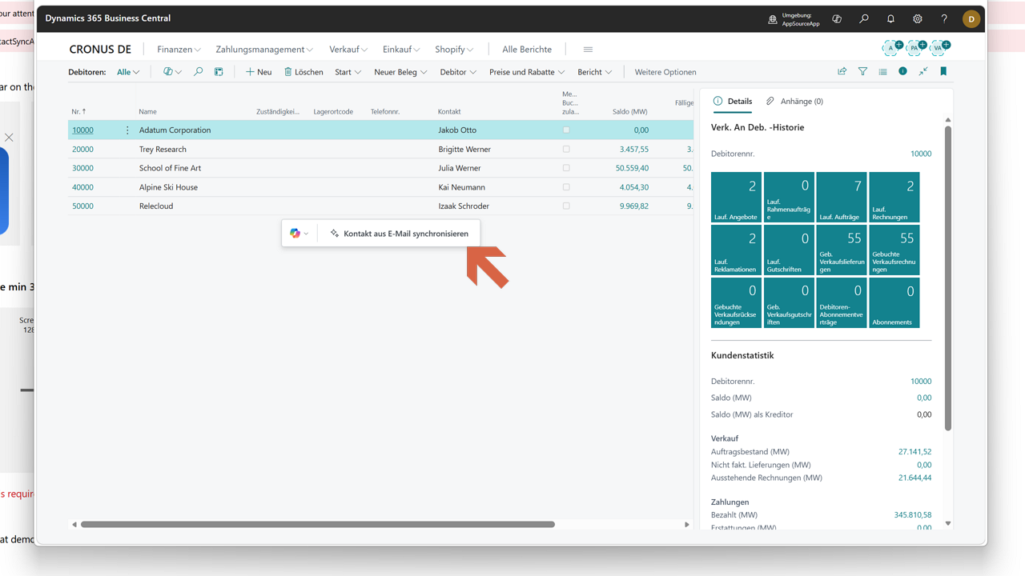Open the Geb. Verkaufslieferungen tile
This screenshot has width=1025, height=576.
pos(842,250)
